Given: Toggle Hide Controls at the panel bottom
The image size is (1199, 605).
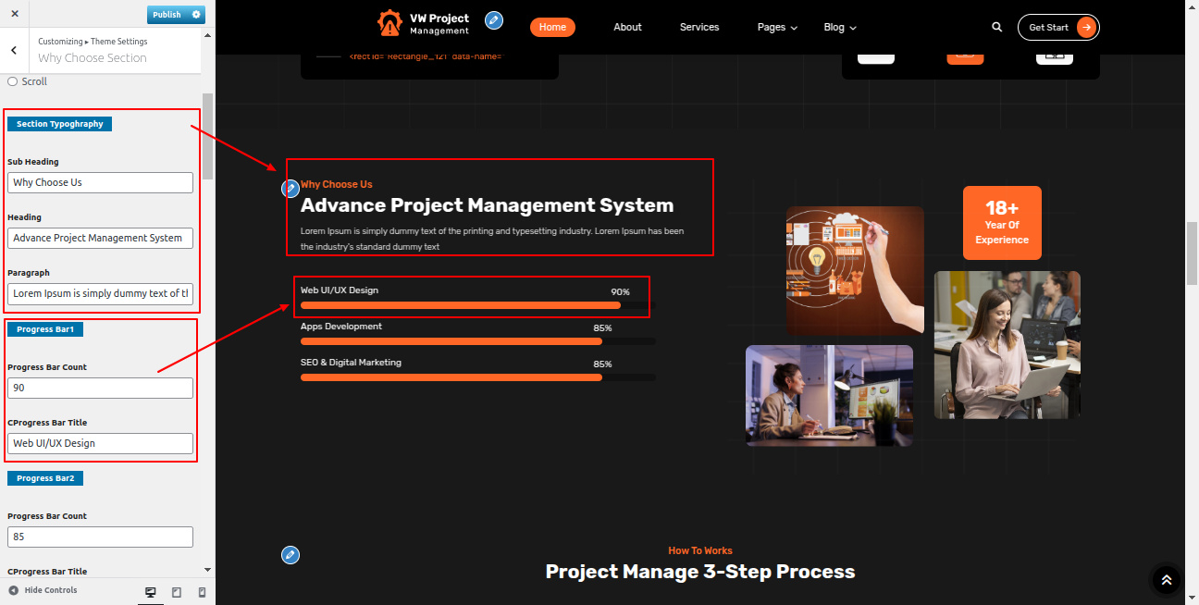Looking at the screenshot, I should [x=43, y=590].
